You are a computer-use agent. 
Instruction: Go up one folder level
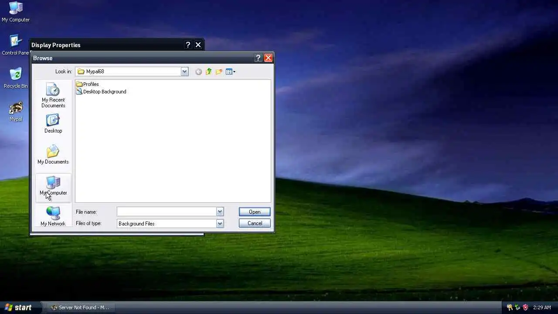click(208, 72)
